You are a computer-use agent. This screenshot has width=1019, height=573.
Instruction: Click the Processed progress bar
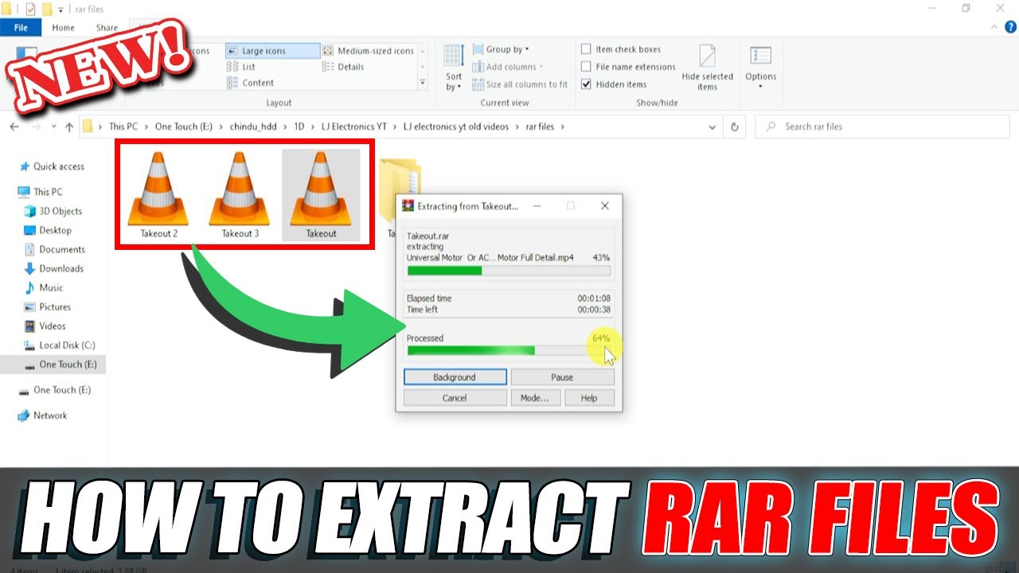pyautogui.click(x=509, y=350)
